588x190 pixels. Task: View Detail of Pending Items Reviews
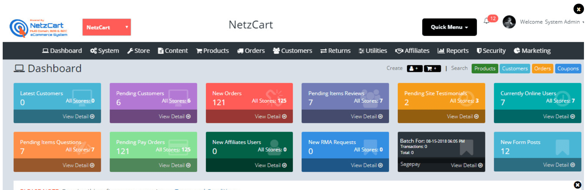tap(367, 117)
